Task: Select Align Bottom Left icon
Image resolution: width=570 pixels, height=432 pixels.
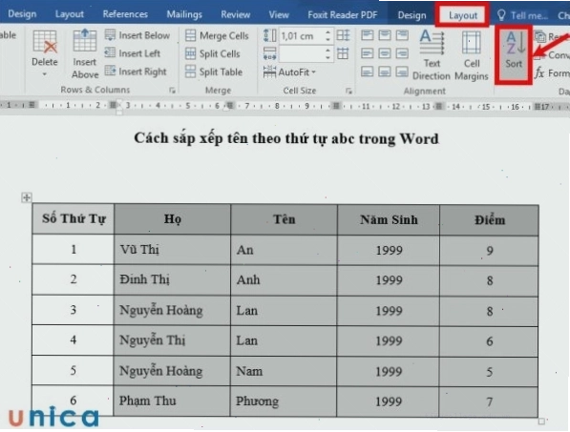Action: click(368, 72)
